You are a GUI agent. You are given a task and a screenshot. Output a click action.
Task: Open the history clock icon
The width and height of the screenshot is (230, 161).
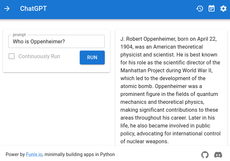[x=200, y=9]
